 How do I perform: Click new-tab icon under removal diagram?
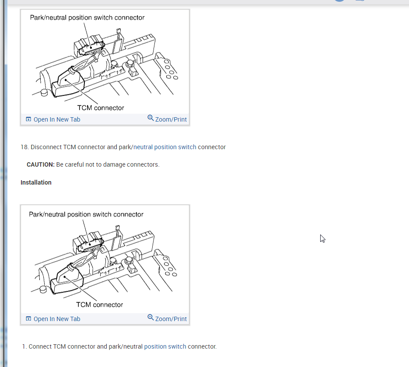[28, 119]
